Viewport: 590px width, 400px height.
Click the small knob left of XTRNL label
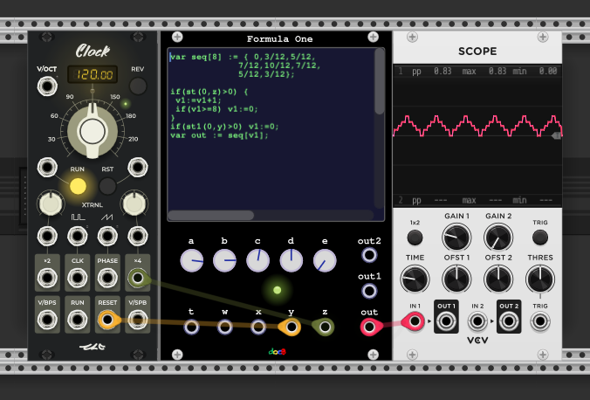pos(51,203)
